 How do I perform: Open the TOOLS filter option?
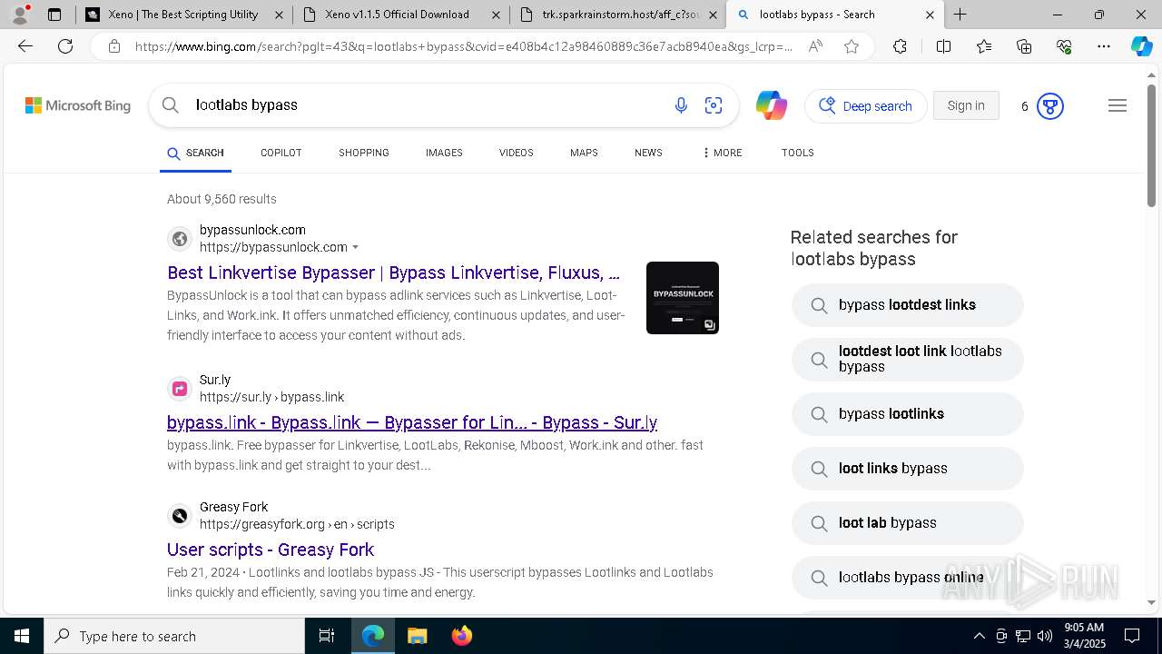(797, 153)
